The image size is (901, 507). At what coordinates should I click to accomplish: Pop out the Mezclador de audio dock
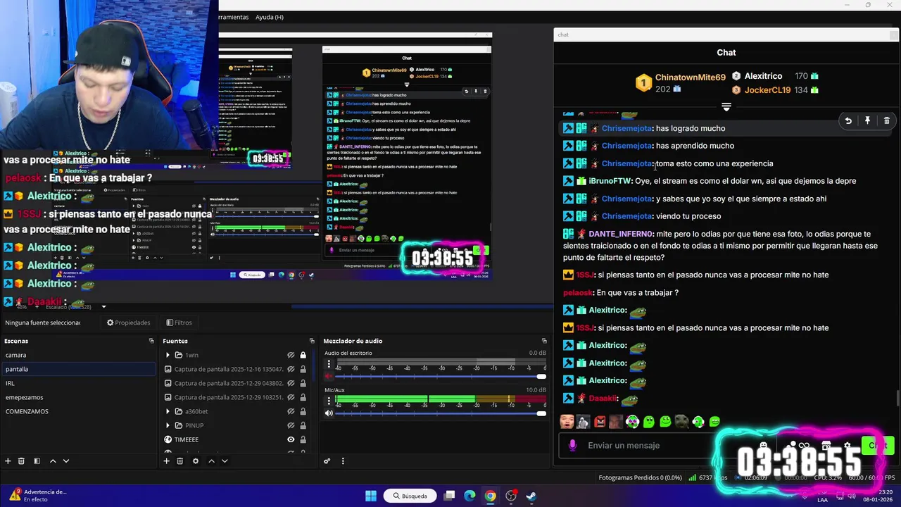click(543, 341)
